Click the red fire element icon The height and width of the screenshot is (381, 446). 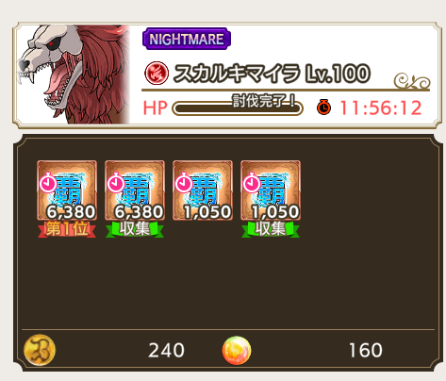click(157, 74)
